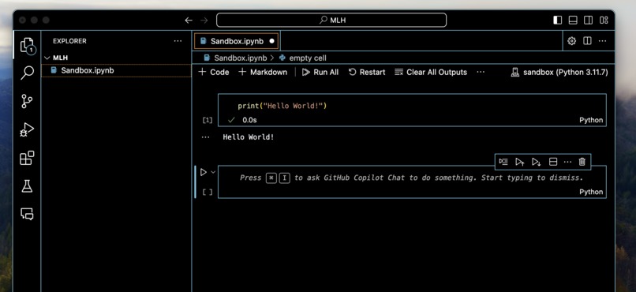Open the Source Control view
Screen dimensions: 636x292
point(27,101)
